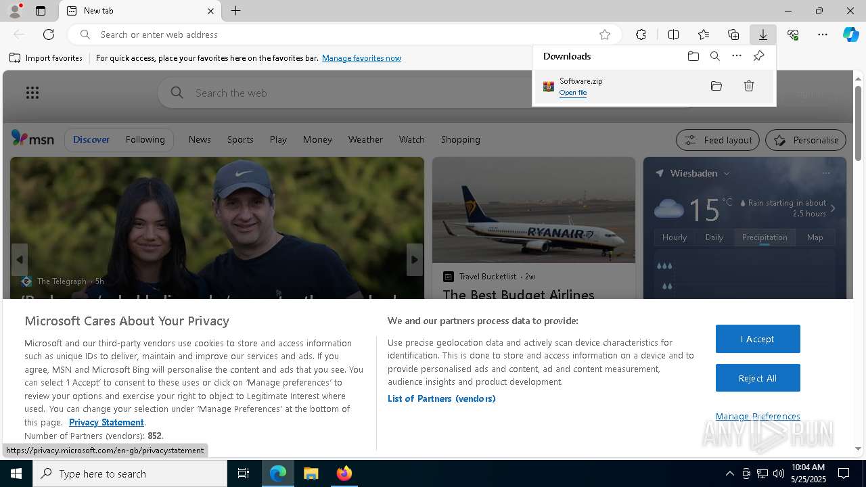This screenshot has width=866, height=487.
Task: Click Reject All on privacy banner
Action: coord(758,378)
